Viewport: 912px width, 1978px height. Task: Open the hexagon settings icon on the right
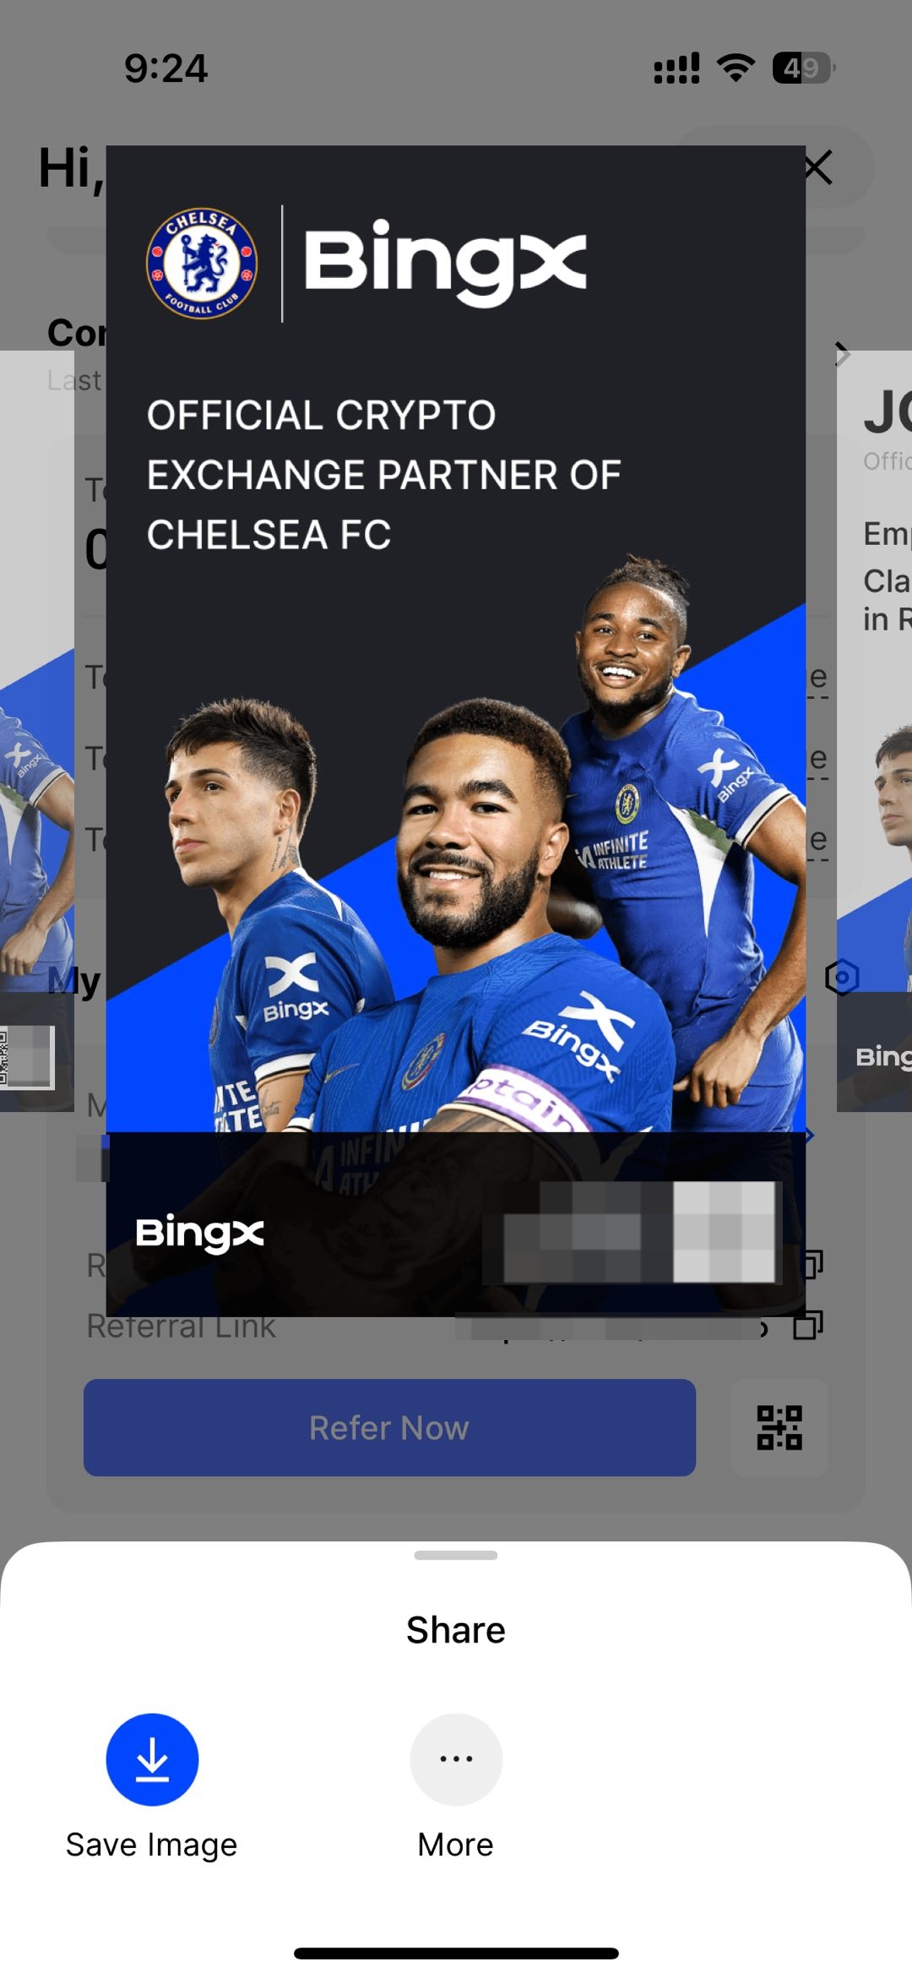842,978
